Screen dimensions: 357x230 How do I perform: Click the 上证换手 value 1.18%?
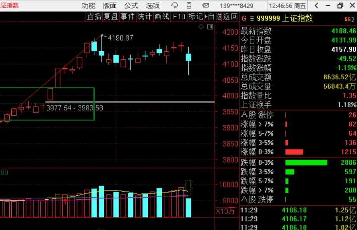pos(347,105)
